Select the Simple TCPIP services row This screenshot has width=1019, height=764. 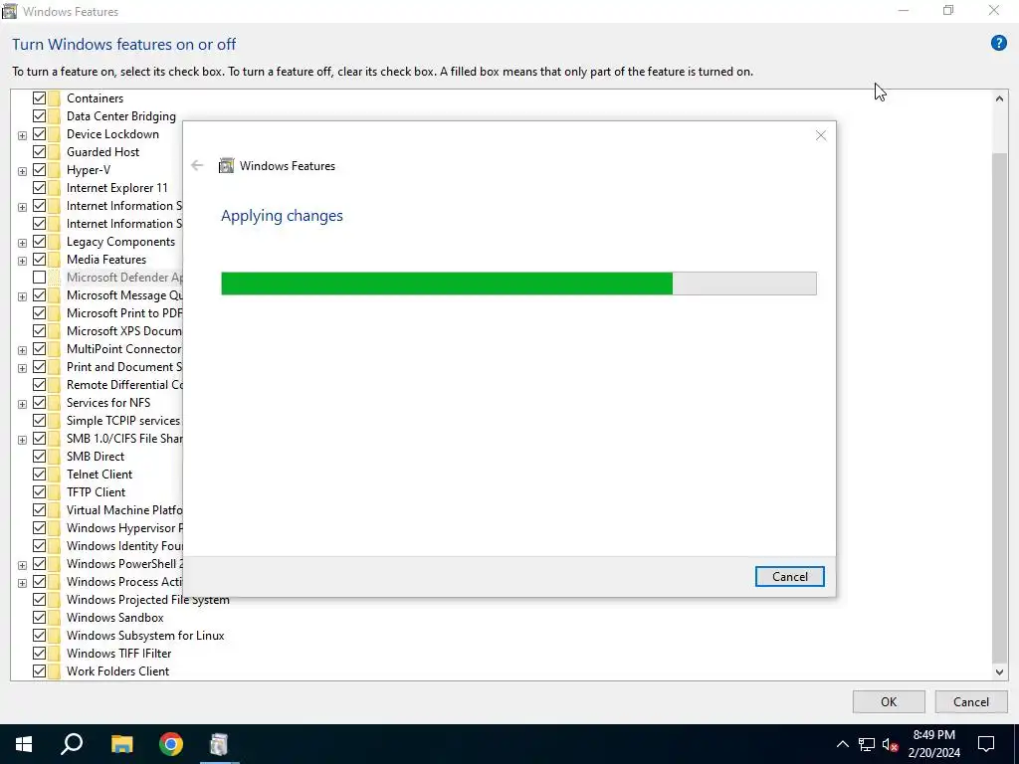(123, 421)
